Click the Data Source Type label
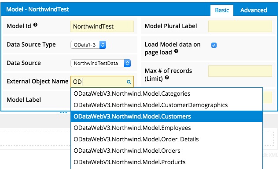This screenshot has width=280, height=169. pos(31,44)
